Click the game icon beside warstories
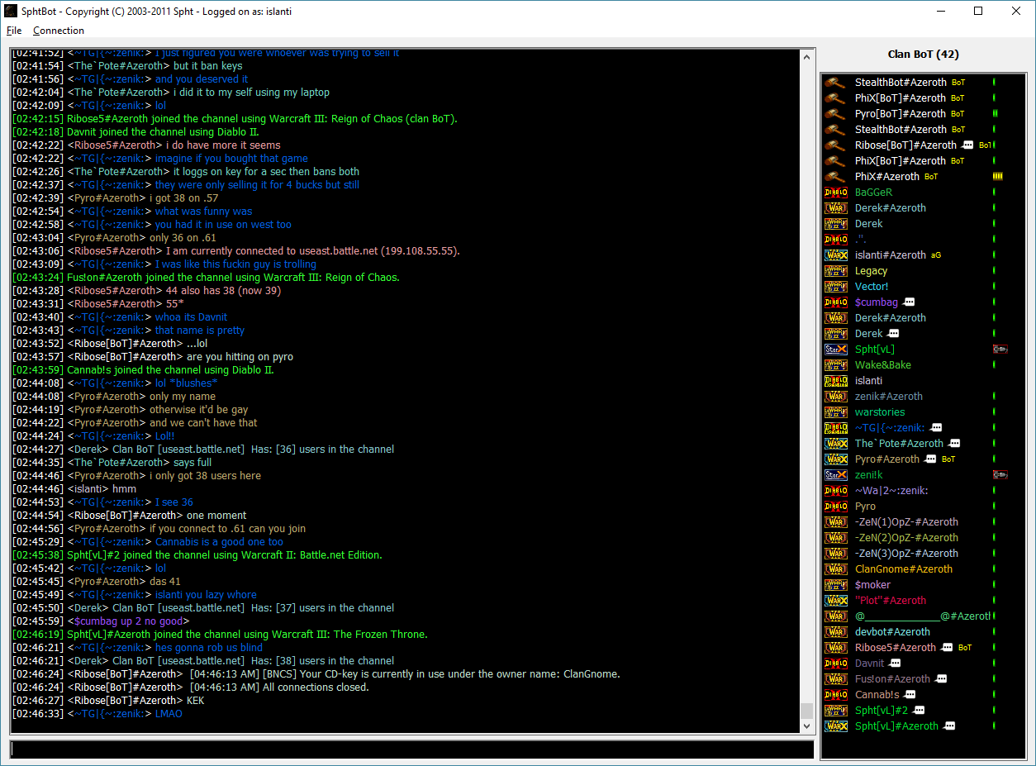 coord(836,412)
